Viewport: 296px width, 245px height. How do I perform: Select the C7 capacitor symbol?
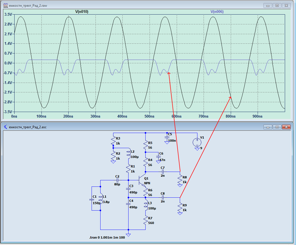pos(163,172)
